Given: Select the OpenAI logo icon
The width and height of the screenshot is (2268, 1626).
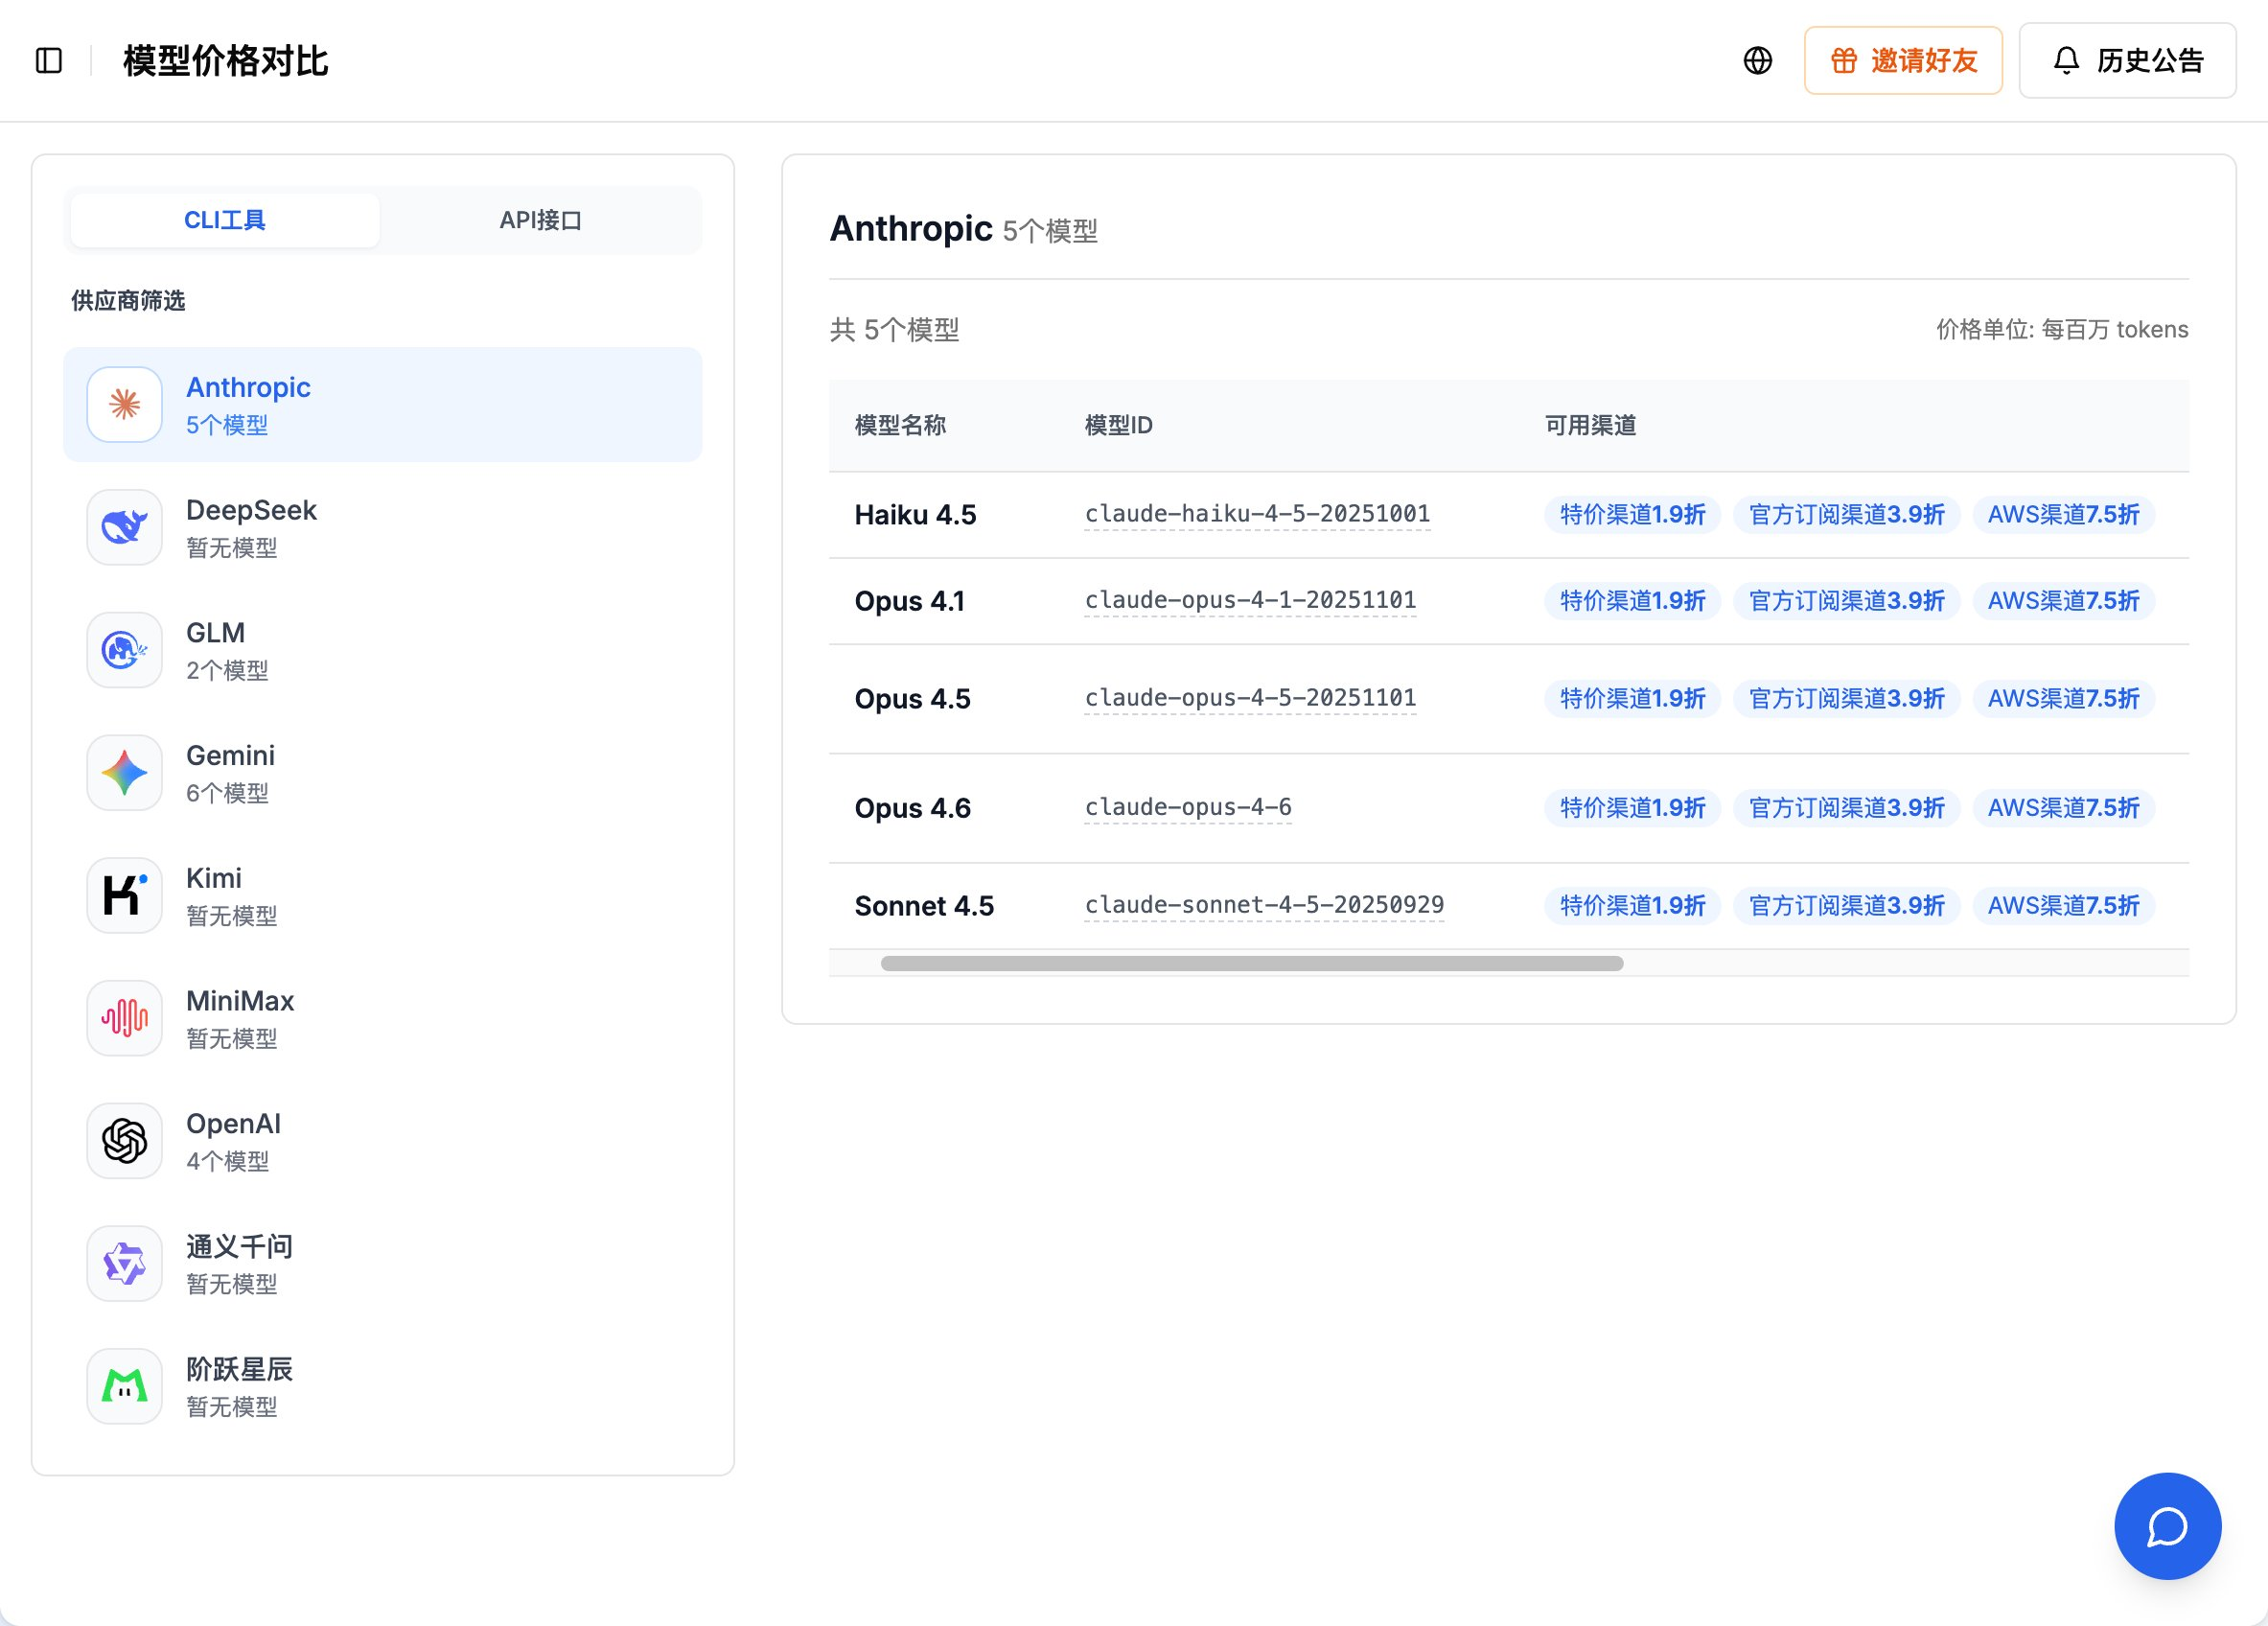Looking at the screenshot, I should coord(124,1141).
